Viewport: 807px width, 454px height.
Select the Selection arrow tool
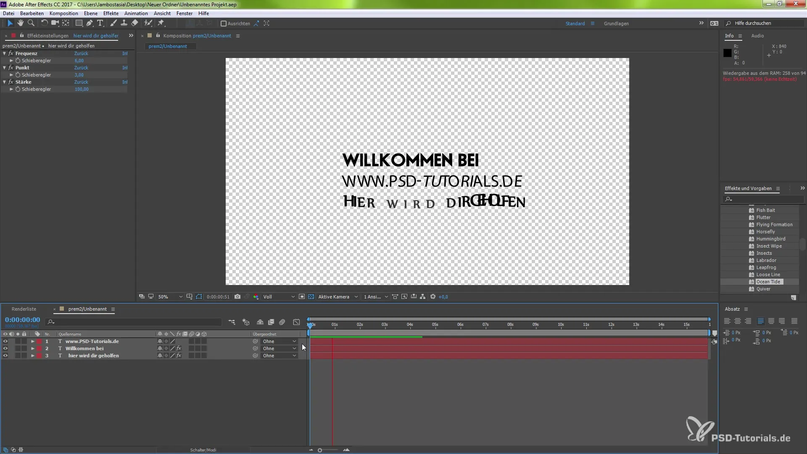pyautogui.click(x=10, y=23)
